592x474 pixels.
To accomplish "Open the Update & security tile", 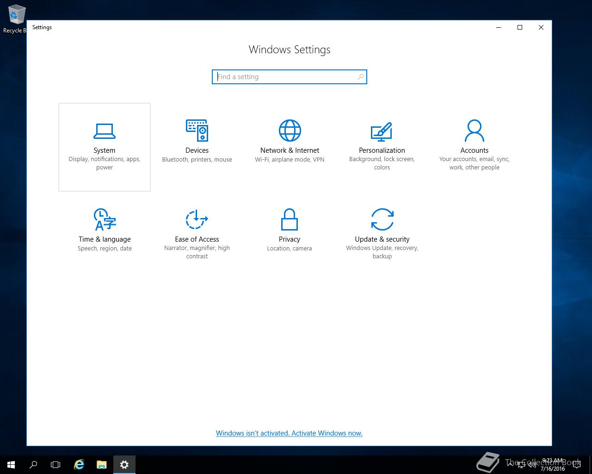I will (382, 236).
